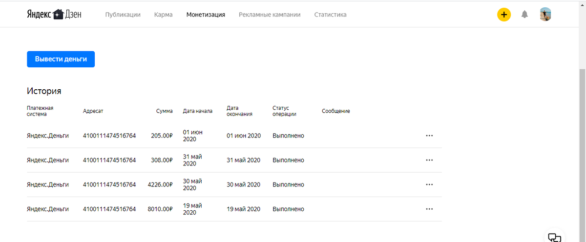Select the 8010.00₽ amount cell
This screenshot has width=586, height=242.
160,209
